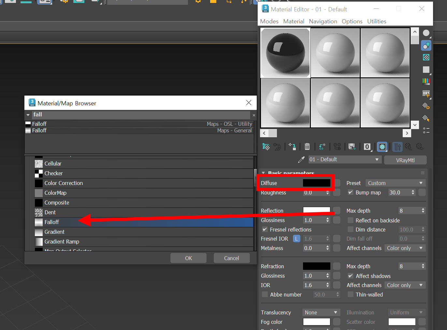Image resolution: width=447 pixels, height=330 pixels.
Task: Click the map button beside Refraction swatch
Action: pyautogui.click(x=337, y=266)
